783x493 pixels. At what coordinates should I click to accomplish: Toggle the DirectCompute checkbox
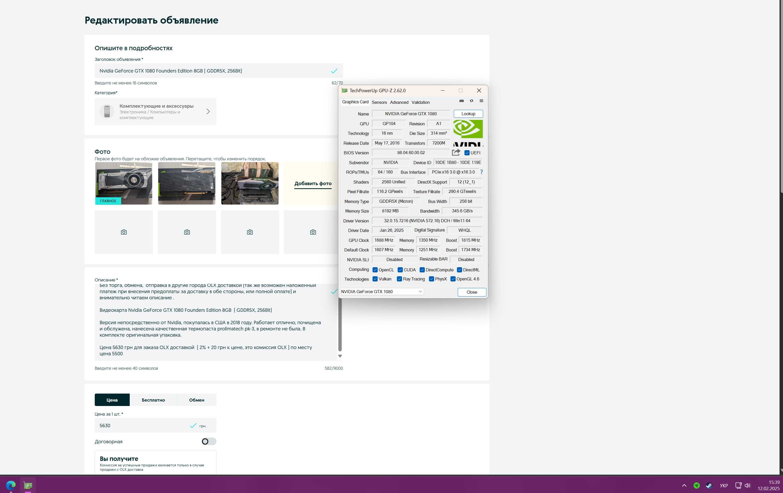pyautogui.click(x=422, y=270)
